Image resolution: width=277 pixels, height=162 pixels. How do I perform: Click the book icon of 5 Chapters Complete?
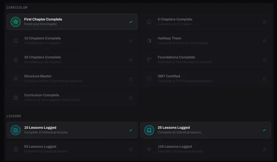(149, 22)
